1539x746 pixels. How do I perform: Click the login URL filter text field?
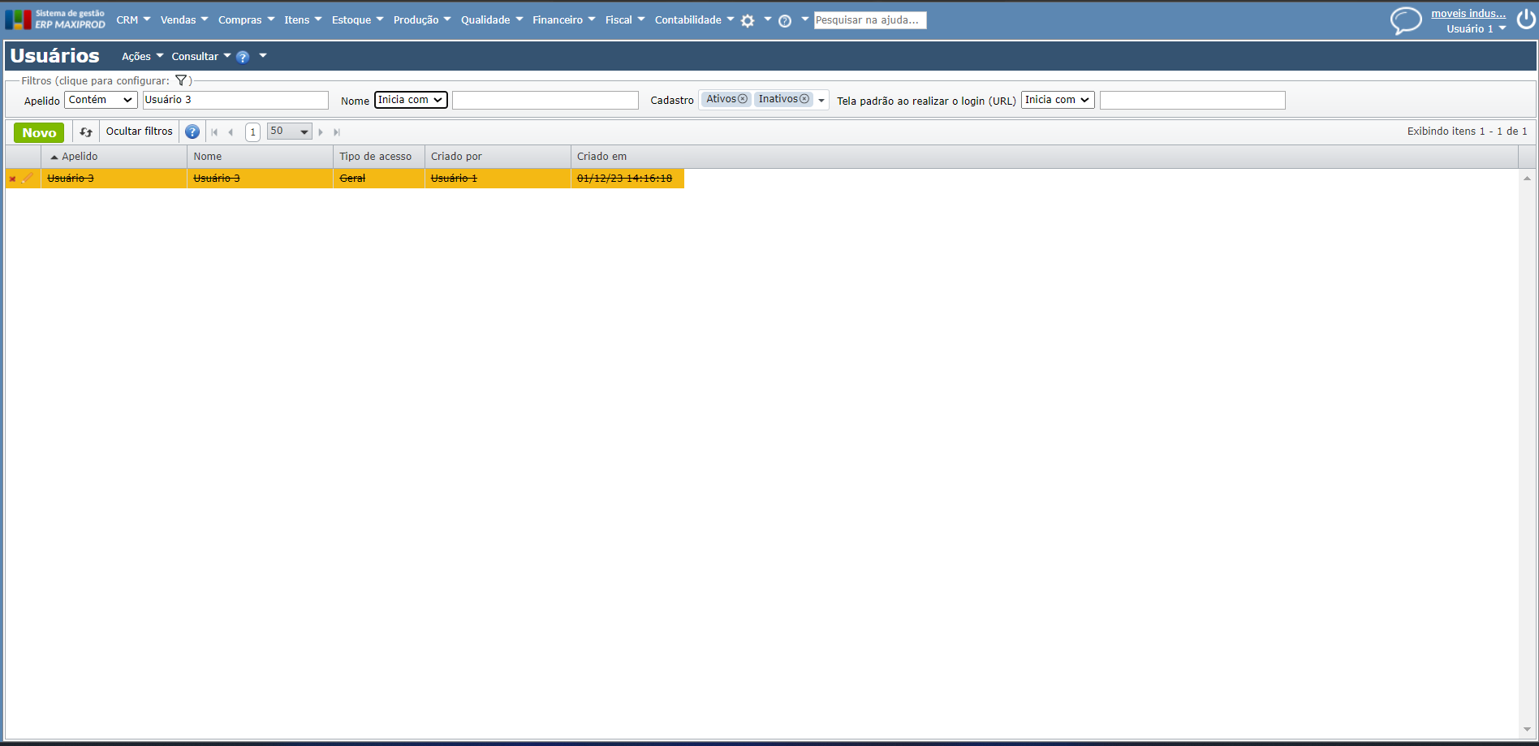click(1192, 100)
